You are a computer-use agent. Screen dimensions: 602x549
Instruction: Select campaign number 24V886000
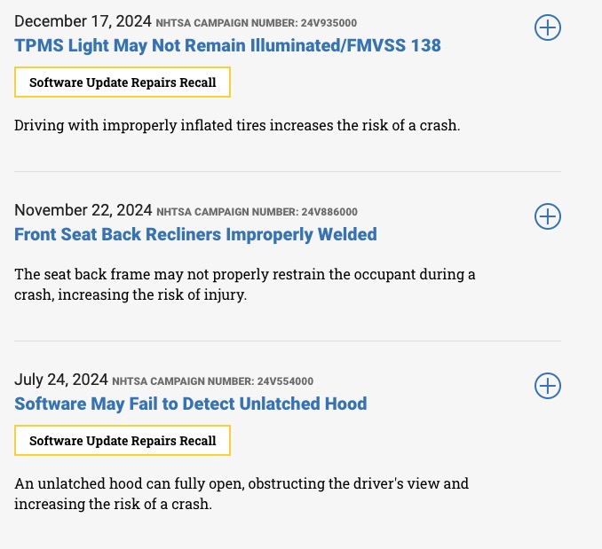coord(329,212)
